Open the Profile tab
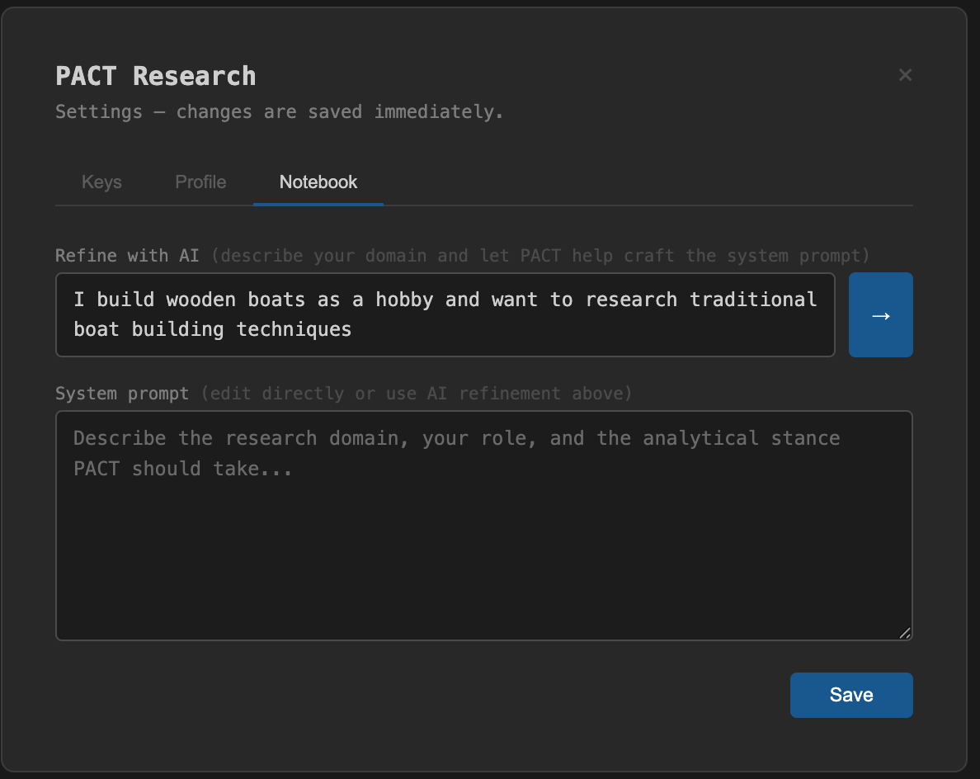This screenshot has width=980, height=779. pos(200,182)
